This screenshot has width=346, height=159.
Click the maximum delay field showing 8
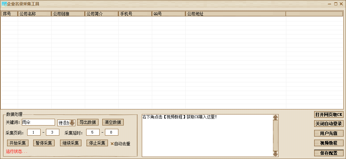coord(112,132)
